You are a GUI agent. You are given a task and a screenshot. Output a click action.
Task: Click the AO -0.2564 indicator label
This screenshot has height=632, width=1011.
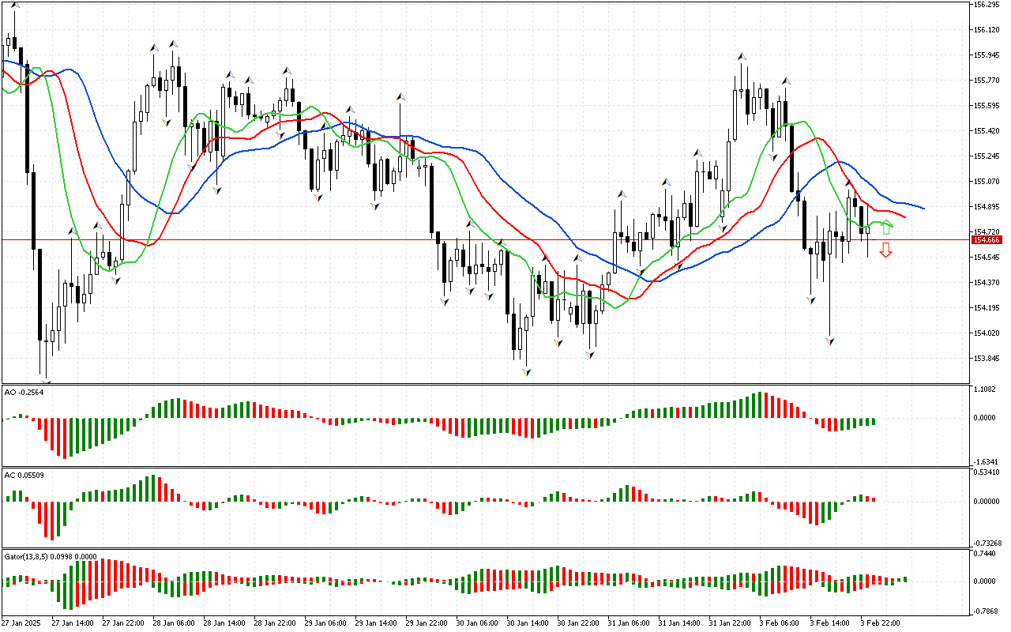click(23, 392)
